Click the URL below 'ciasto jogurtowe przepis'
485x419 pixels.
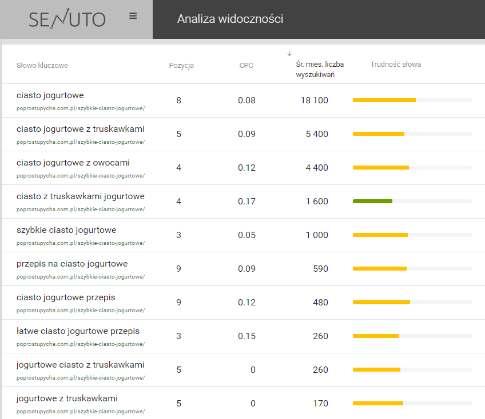point(81,311)
